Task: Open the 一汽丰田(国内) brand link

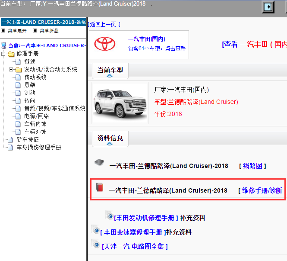Action: (147, 39)
